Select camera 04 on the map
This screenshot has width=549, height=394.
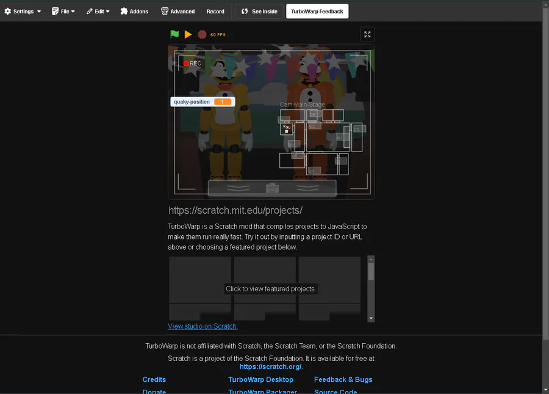(314, 170)
